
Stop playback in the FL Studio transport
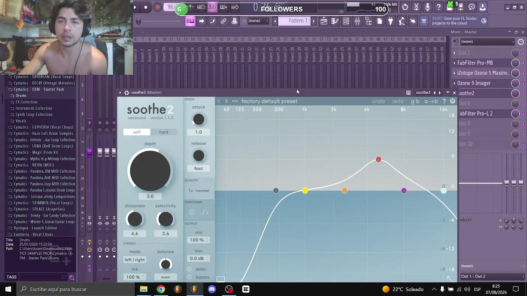click(146, 7)
